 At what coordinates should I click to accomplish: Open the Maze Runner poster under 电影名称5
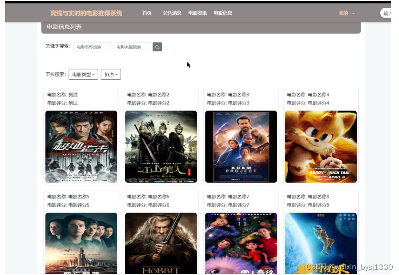(x=81, y=243)
